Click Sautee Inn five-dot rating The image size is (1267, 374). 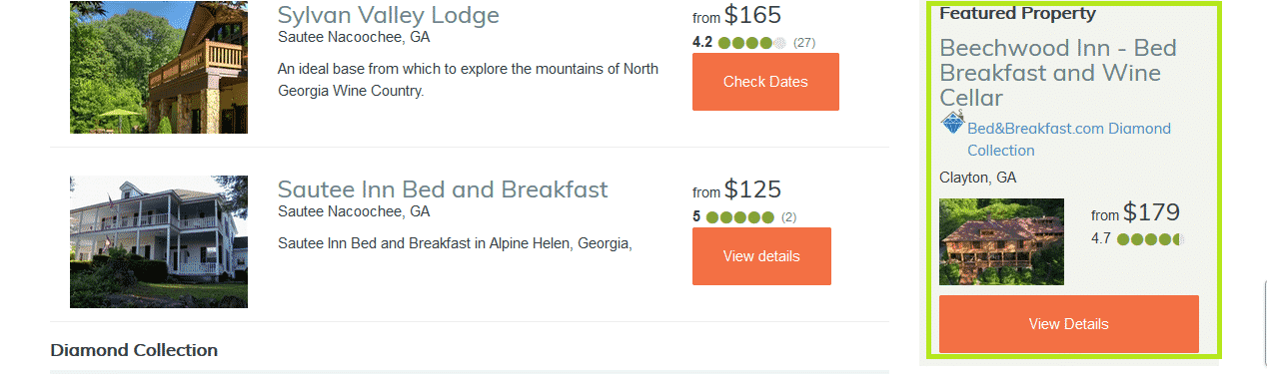(739, 217)
